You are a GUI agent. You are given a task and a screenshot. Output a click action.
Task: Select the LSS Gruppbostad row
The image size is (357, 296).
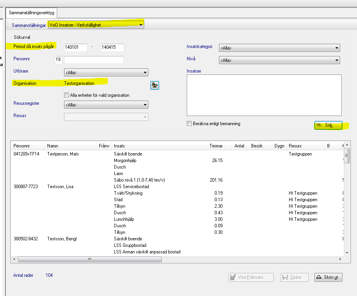click(x=178, y=245)
